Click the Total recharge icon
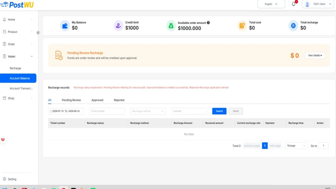Viewport: 336px width, 189px height. click(x=293, y=26)
